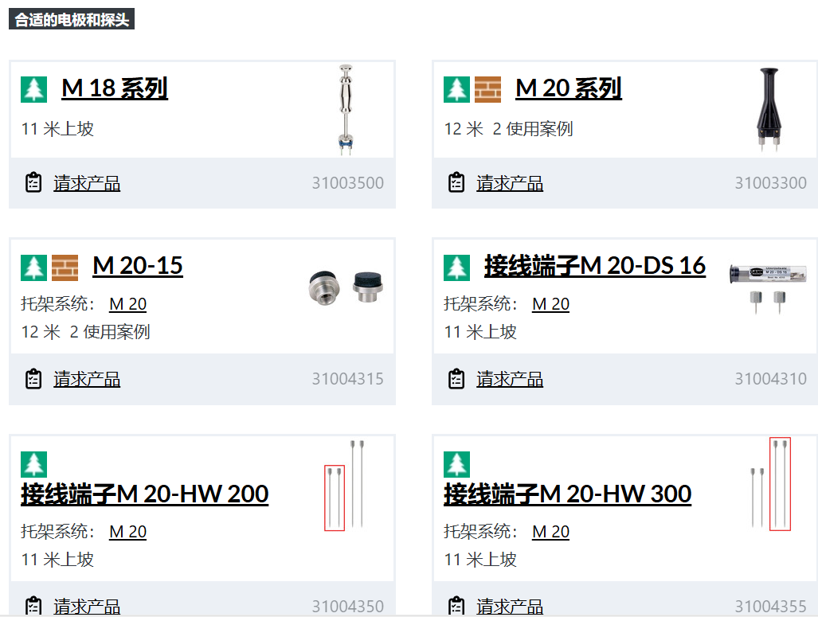Click the black M 20 electrode image
The image size is (818, 617).
click(x=768, y=109)
